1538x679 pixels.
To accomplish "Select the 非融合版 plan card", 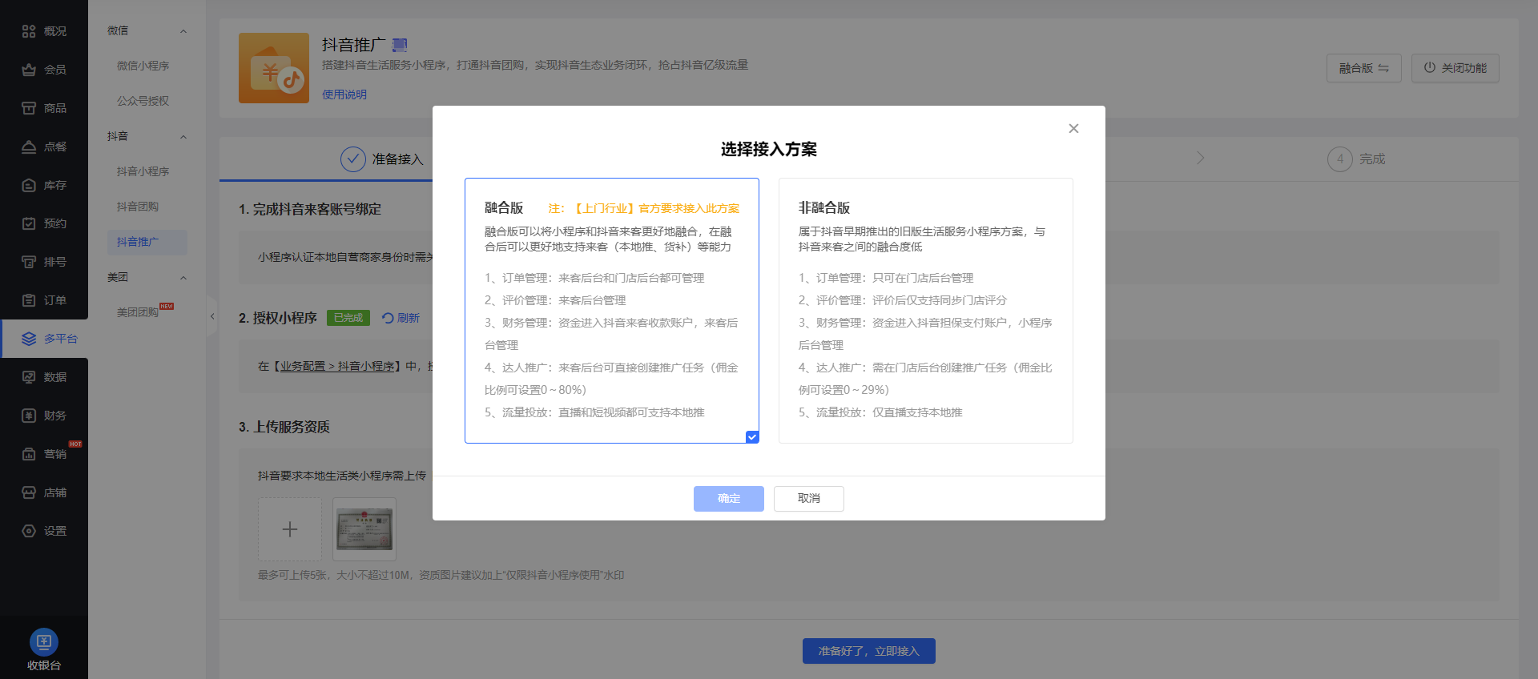I will click(926, 311).
